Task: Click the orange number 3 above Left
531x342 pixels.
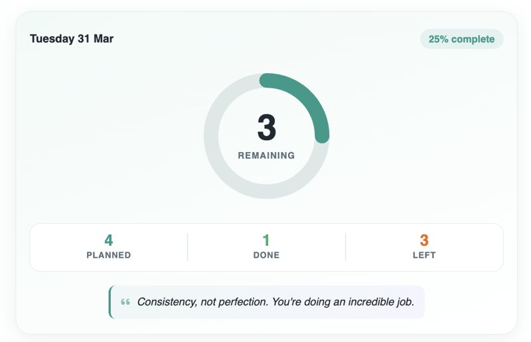Action: [424, 240]
